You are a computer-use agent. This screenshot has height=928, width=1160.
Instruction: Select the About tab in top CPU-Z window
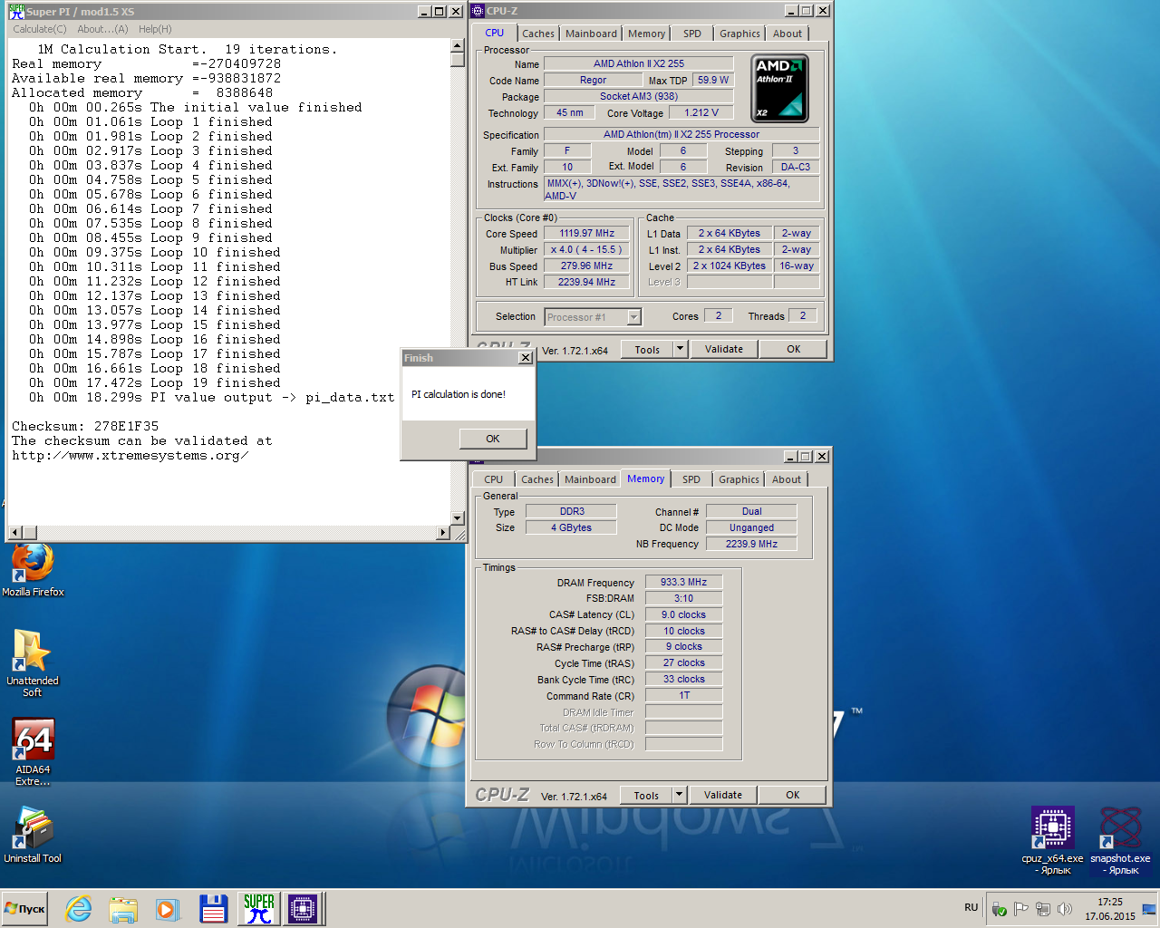(788, 34)
